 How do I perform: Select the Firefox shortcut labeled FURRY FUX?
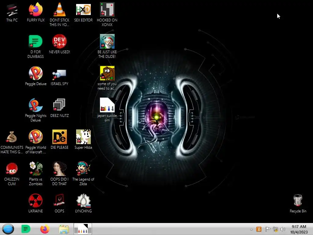[x=36, y=12]
